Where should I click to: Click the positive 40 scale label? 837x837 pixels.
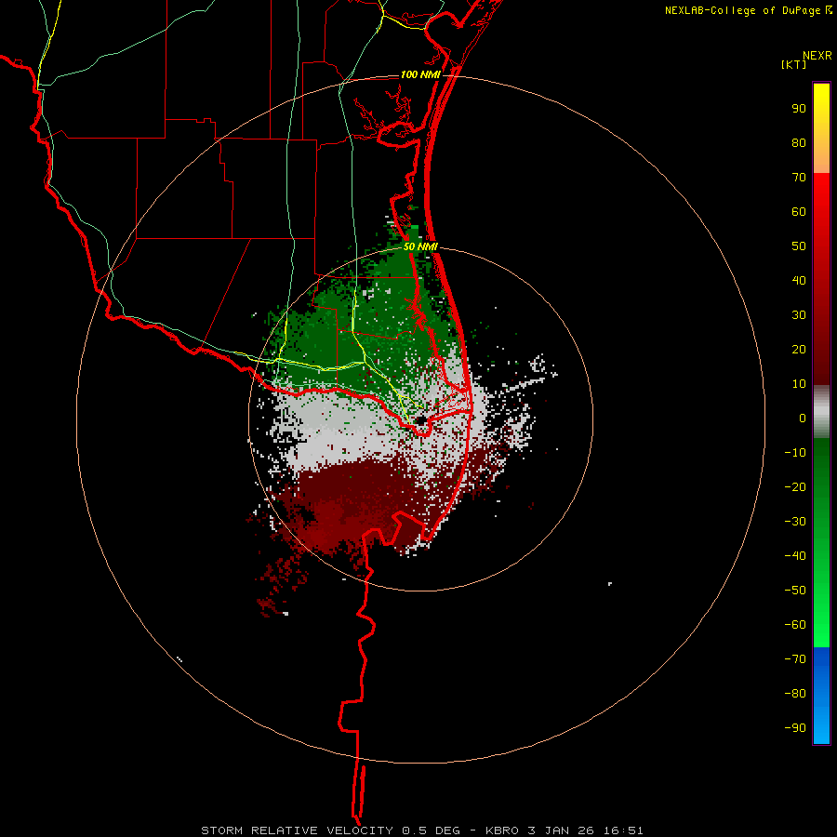click(x=799, y=281)
